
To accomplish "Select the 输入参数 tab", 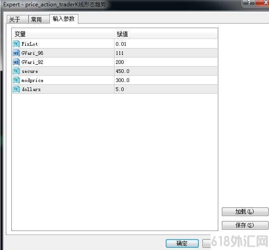I will [64, 19].
